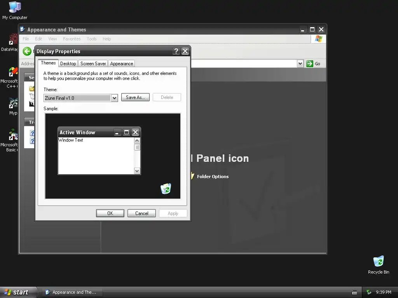The height and width of the screenshot is (298, 398).
Task: Expand the address bar dropdown arrow
Action: point(300,64)
